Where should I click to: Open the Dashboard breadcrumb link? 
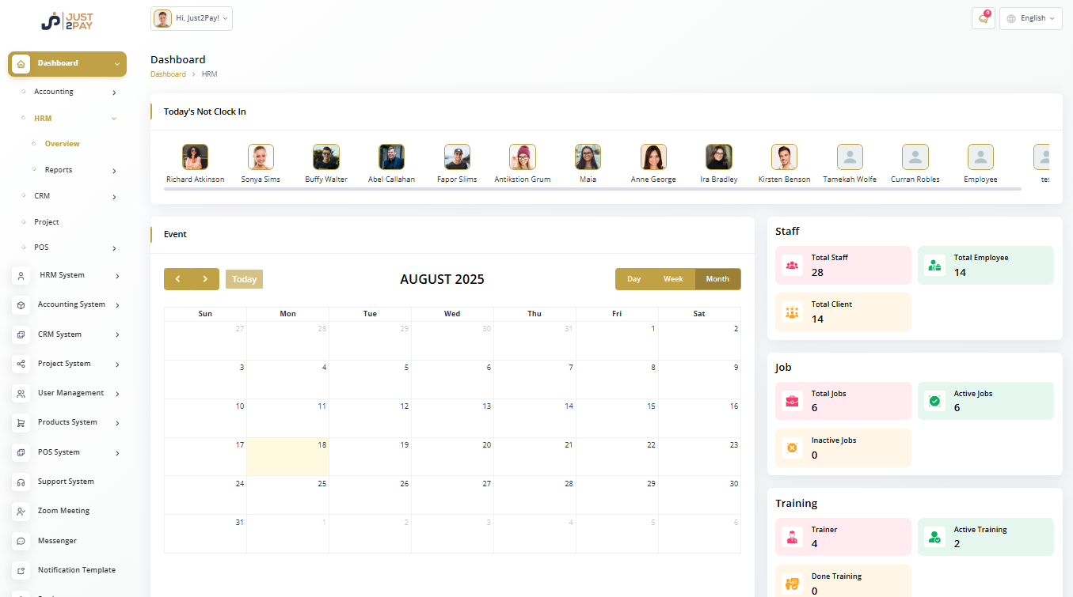168,74
